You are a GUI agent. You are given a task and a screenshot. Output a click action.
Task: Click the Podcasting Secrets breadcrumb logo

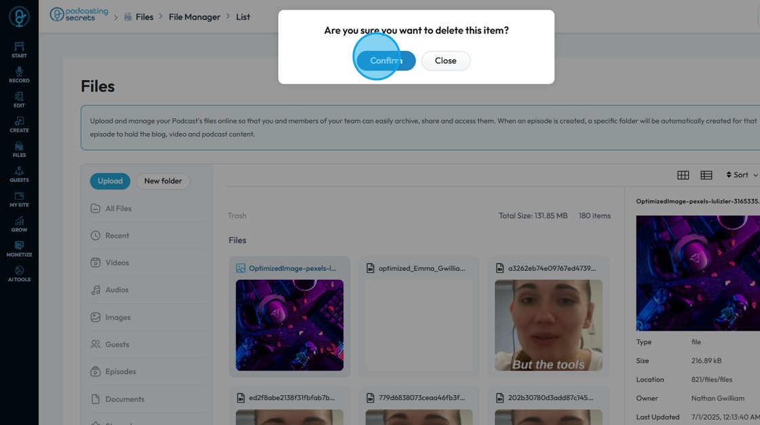pyautogui.click(x=79, y=14)
